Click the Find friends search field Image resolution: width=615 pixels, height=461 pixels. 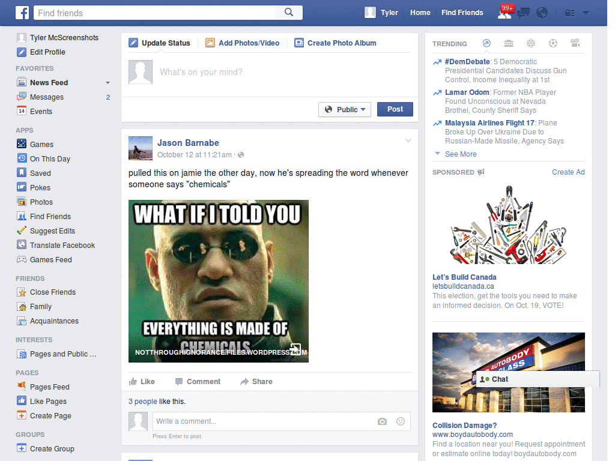coord(154,13)
